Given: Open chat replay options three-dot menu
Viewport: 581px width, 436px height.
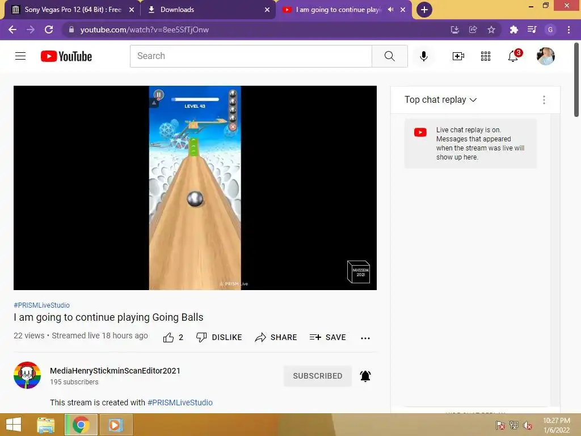Looking at the screenshot, I should [x=544, y=100].
